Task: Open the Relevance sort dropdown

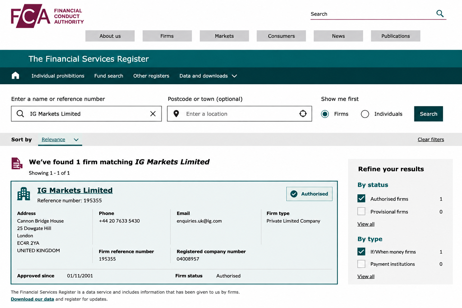Action: coord(60,140)
